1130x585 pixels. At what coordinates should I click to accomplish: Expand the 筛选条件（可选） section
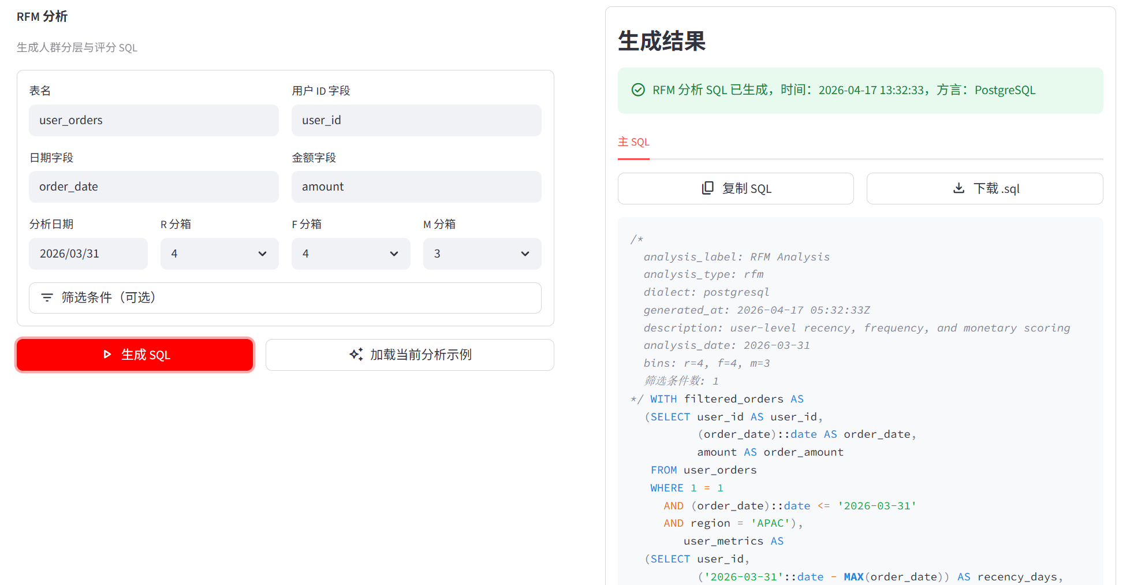285,298
